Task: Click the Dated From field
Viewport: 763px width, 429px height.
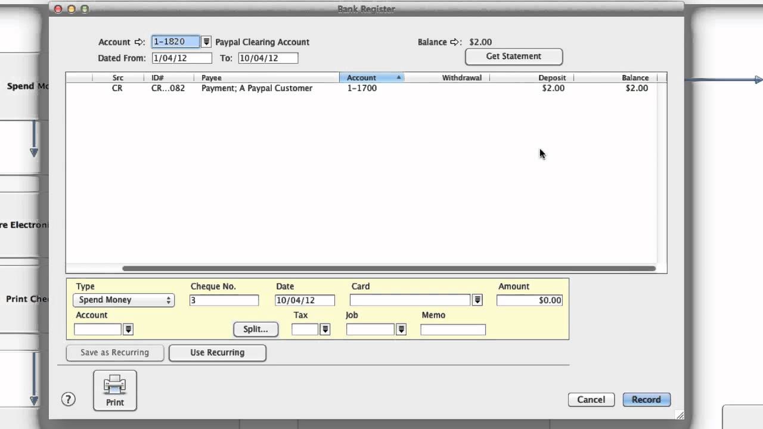Action: (x=182, y=58)
